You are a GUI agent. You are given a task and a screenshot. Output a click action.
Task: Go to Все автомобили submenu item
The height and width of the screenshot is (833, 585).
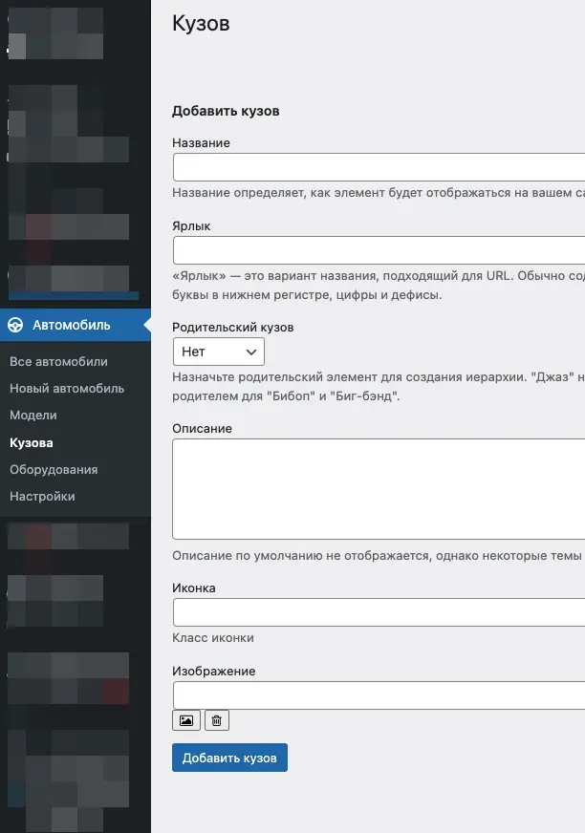point(58,362)
